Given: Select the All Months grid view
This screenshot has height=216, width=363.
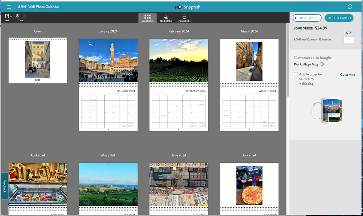Looking at the screenshot, I should pos(147,18).
